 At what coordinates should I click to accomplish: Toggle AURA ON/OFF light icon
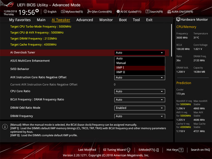pos(169,11)
